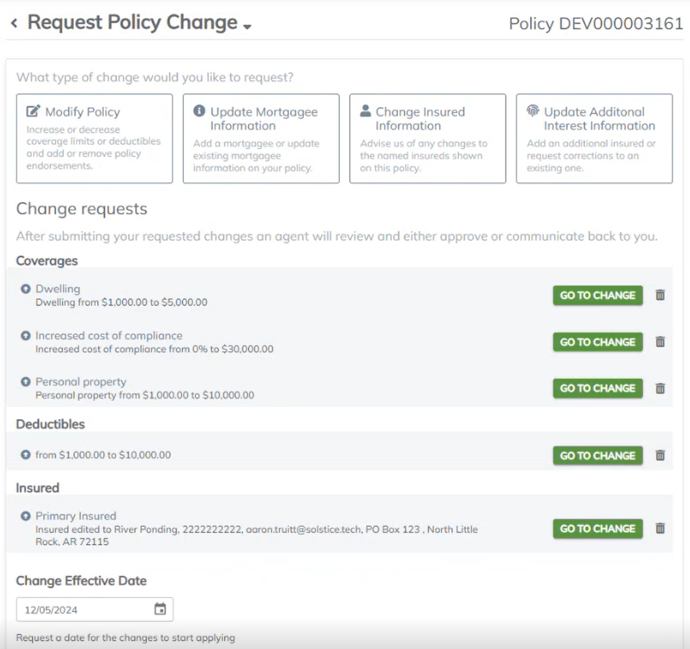This screenshot has height=649, width=690.
Task: Expand the Primary Insured arrow icon
Action: coord(26,516)
